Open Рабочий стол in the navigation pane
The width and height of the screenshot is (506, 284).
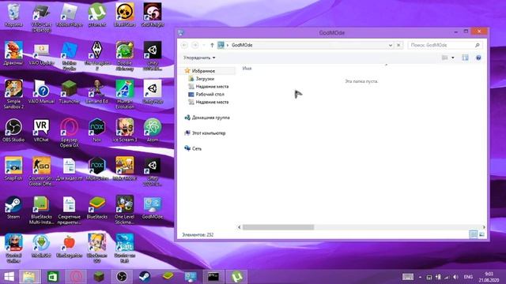pyautogui.click(x=210, y=95)
